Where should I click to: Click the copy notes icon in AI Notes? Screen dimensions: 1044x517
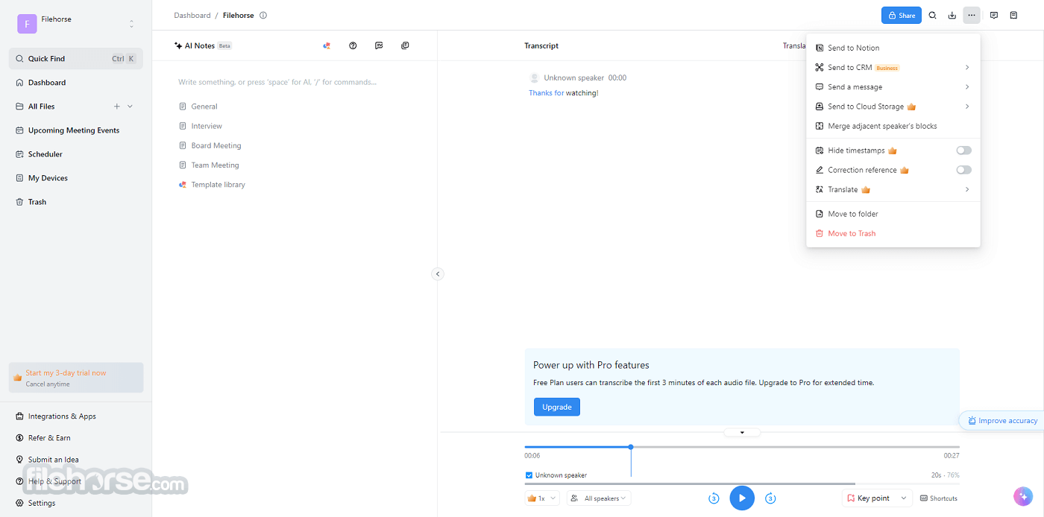coord(405,45)
